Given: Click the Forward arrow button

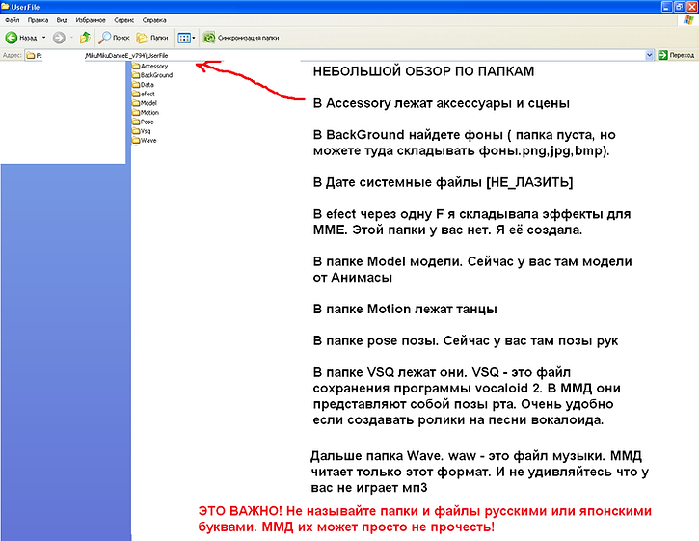Looking at the screenshot, I should tap(59, 38).
